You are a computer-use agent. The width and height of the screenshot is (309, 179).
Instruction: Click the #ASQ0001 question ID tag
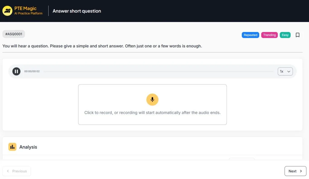pyautogui.click(x=14, y=34)
